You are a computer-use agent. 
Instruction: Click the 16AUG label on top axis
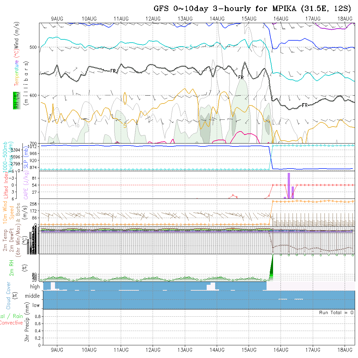pos(281,19)
